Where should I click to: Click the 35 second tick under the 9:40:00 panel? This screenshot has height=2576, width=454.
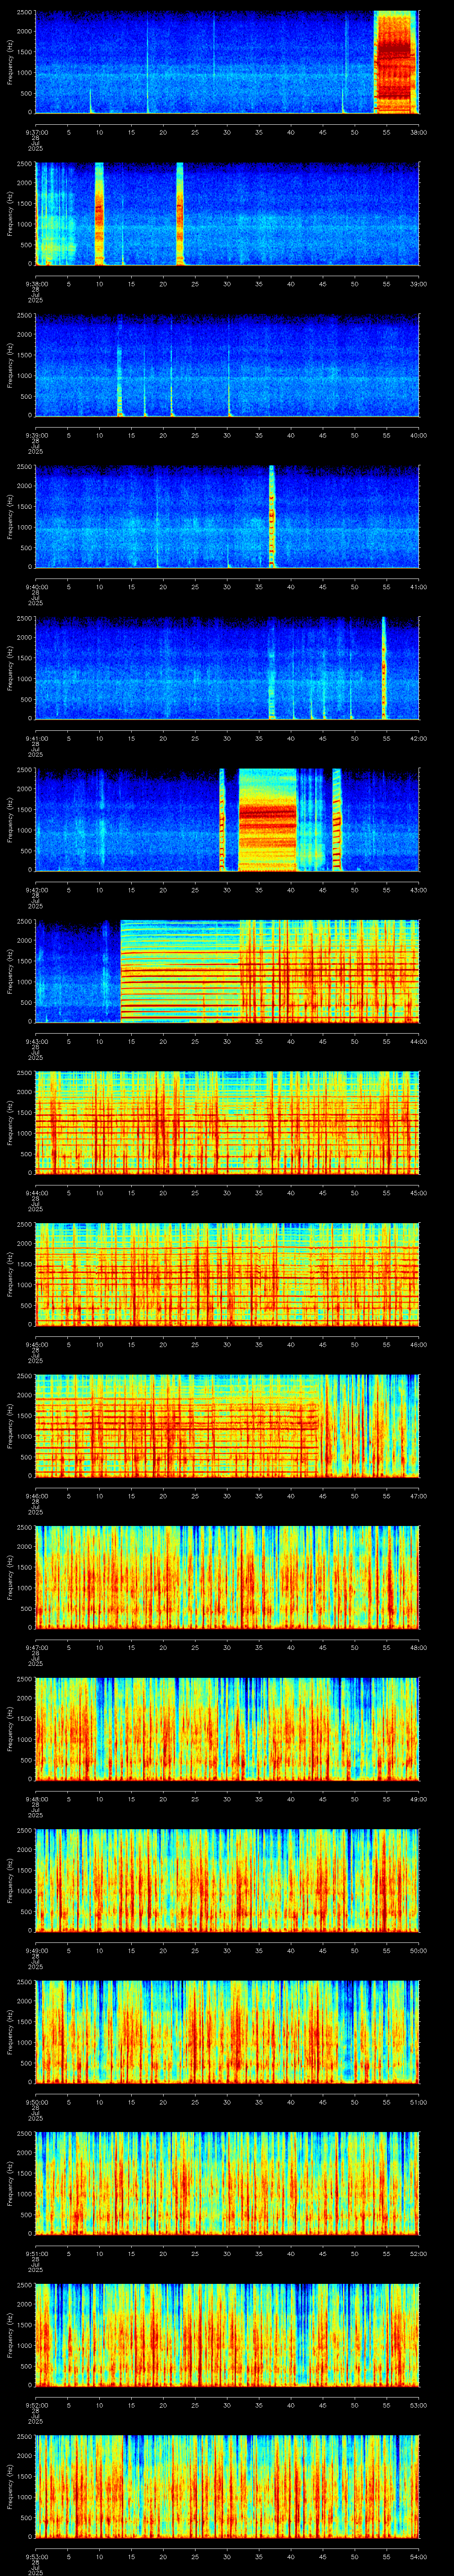pyautogui.click(x=258, y=587)
